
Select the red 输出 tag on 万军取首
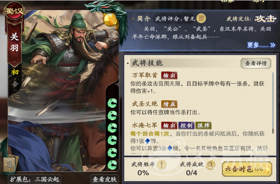tap(169, 75)
